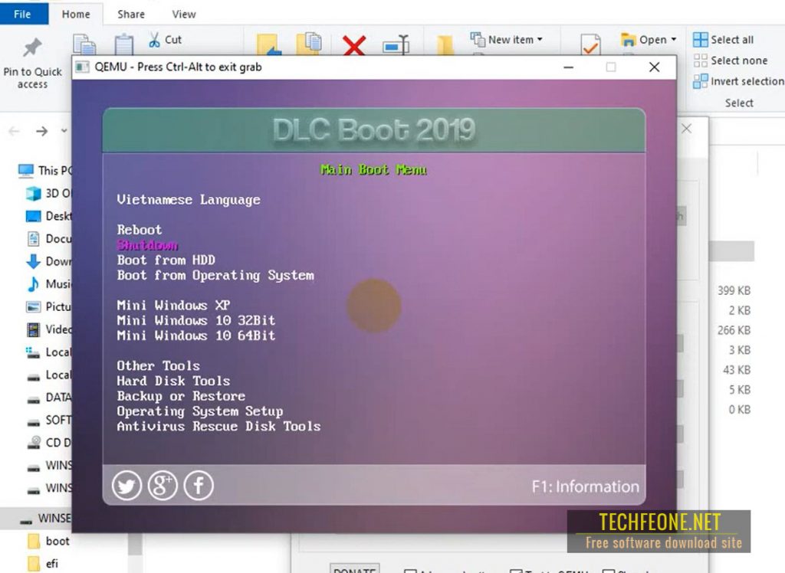Click the 399 KB file size

pos(734,291)
